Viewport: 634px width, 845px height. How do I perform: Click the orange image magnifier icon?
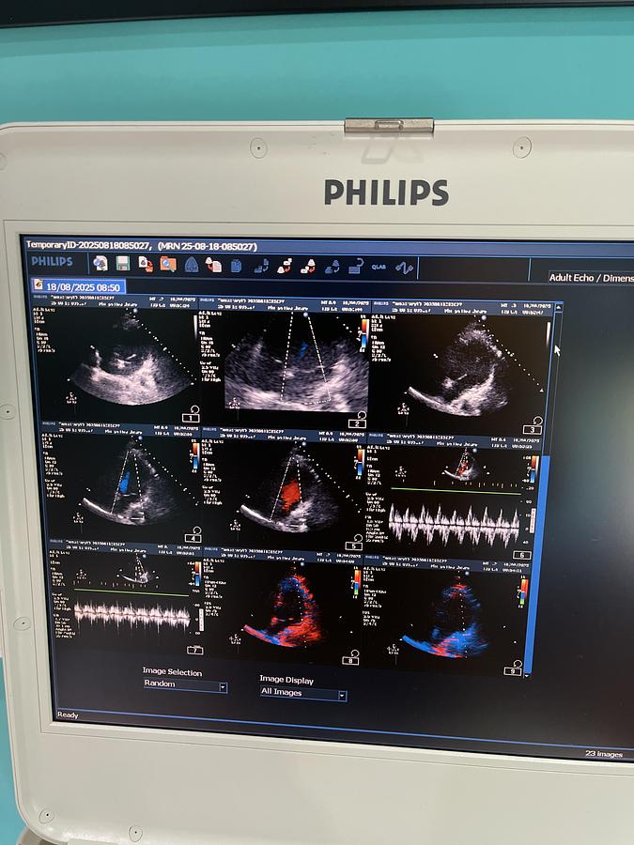tap(168, 264)
